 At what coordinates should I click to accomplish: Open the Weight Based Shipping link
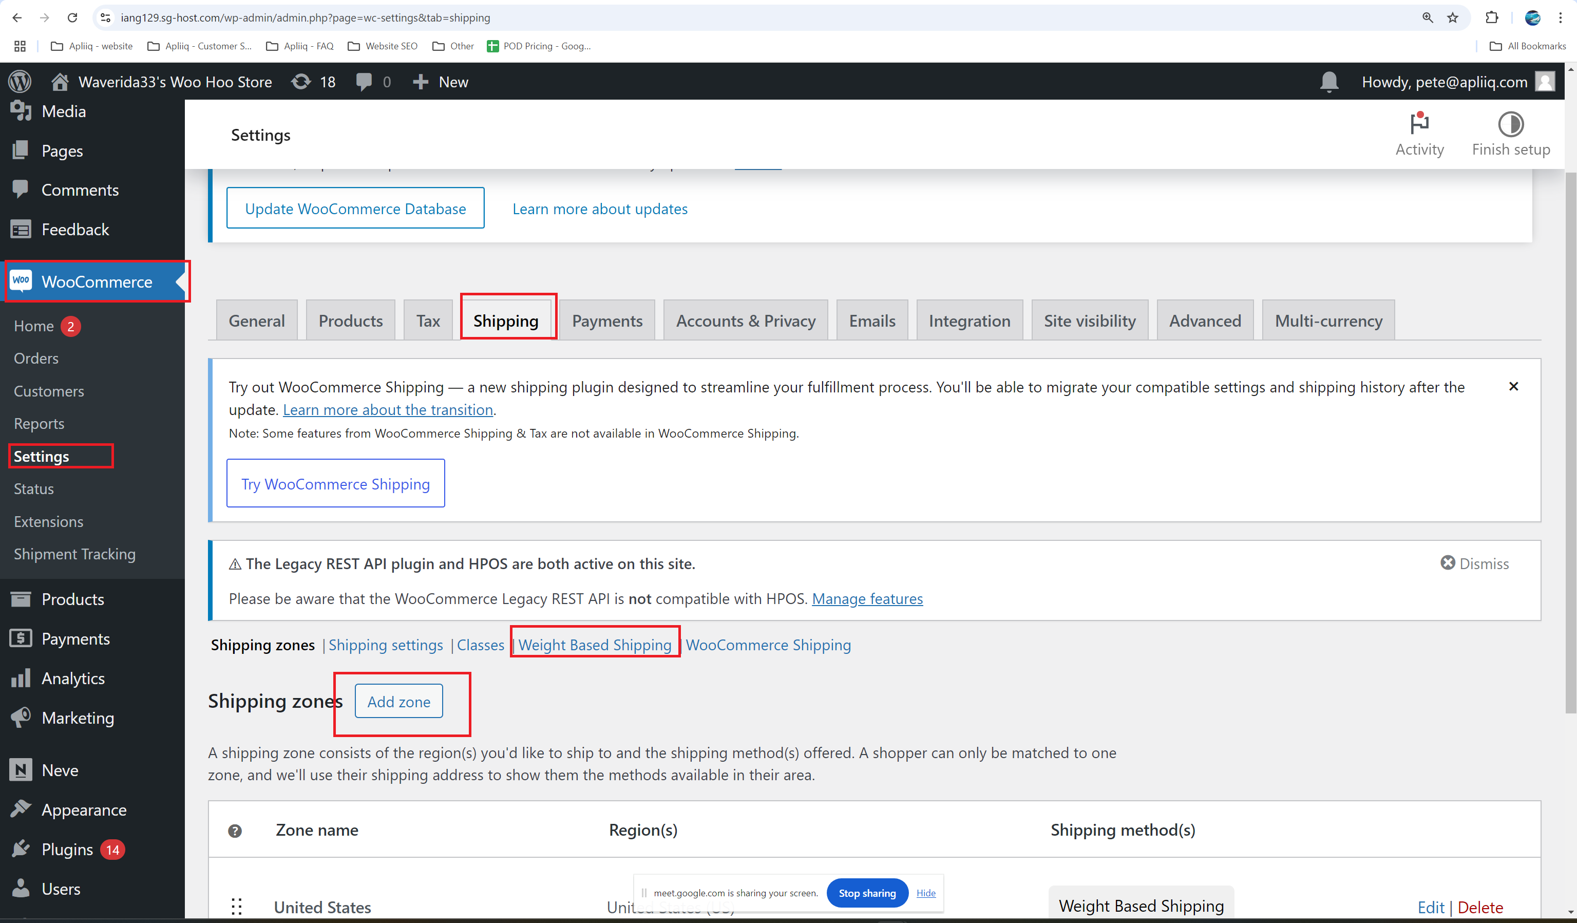(x=595, y=645)
